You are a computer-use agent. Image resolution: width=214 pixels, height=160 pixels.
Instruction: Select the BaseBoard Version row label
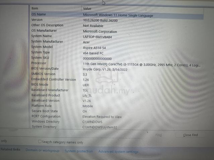46,101
